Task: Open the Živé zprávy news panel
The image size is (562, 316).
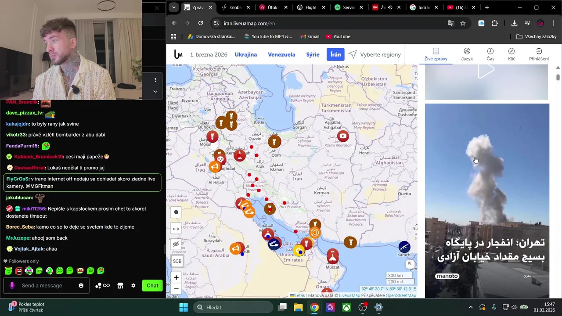Action: pos(436,54)
